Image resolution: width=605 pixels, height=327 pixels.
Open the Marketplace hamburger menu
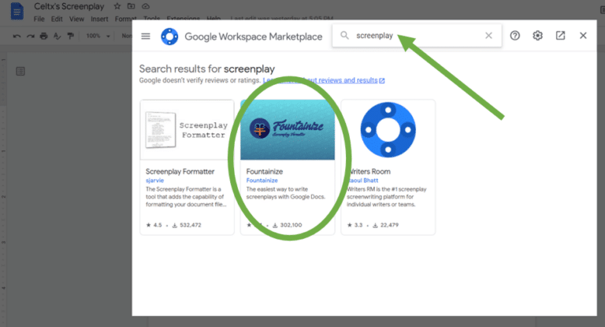(146, 36)
